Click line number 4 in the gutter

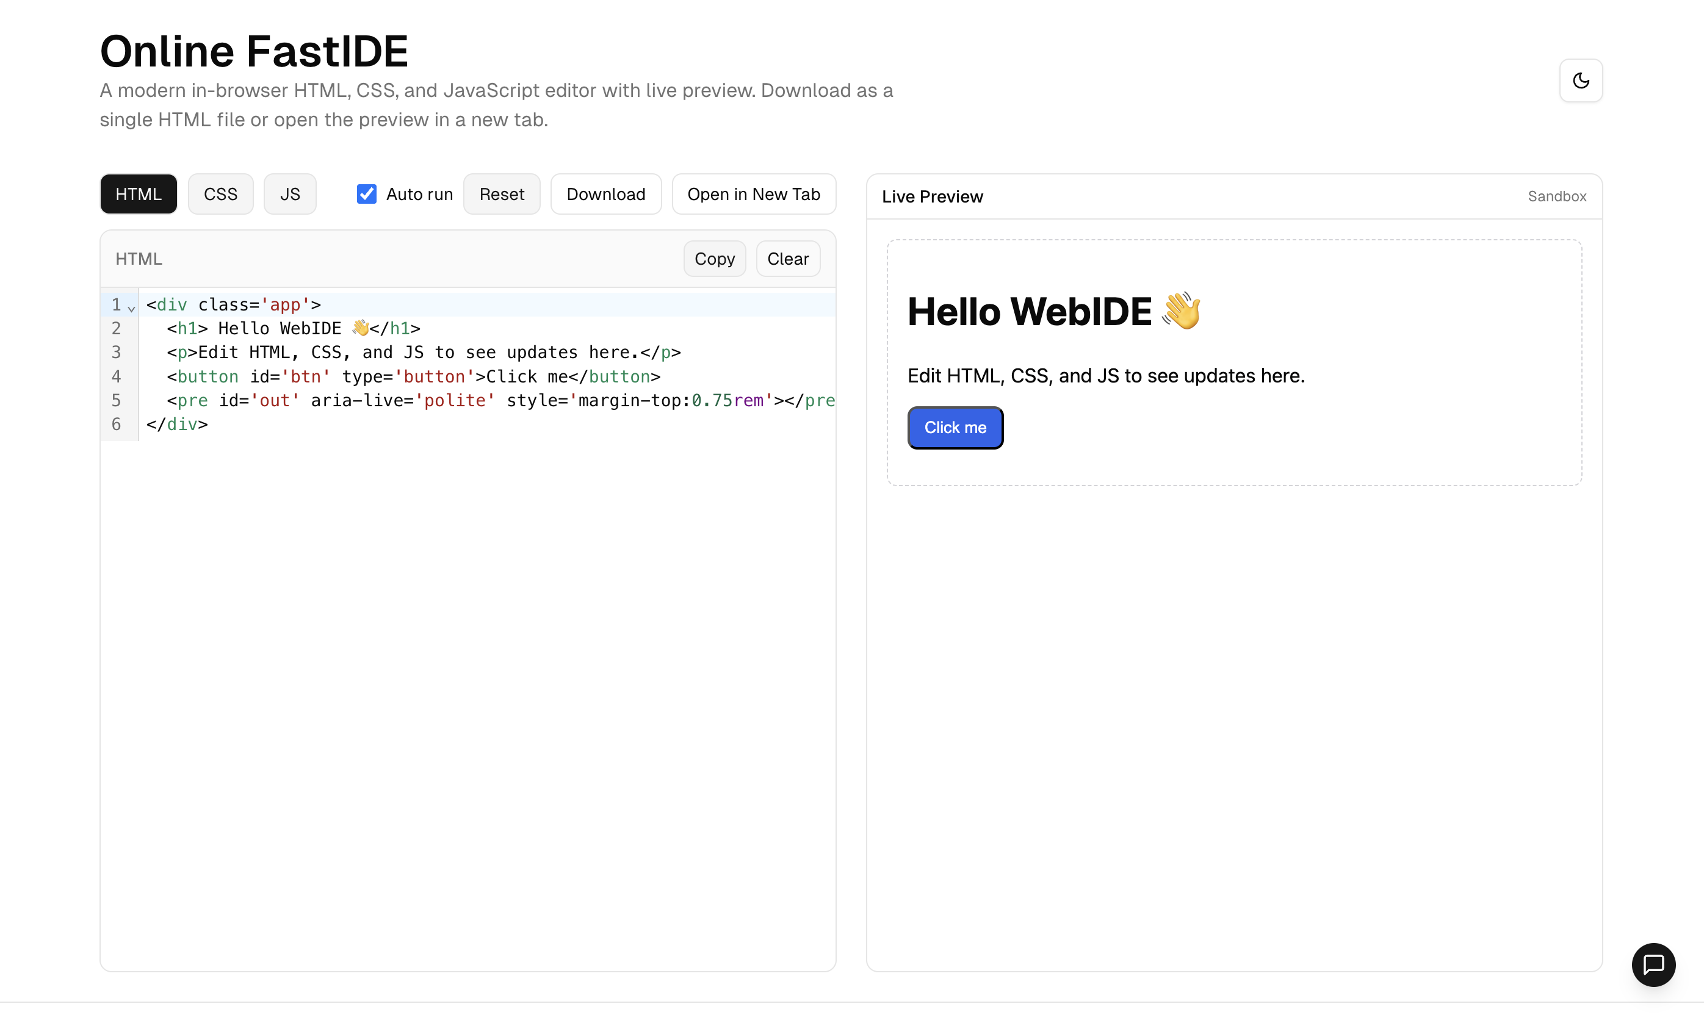tap(117, 377)
